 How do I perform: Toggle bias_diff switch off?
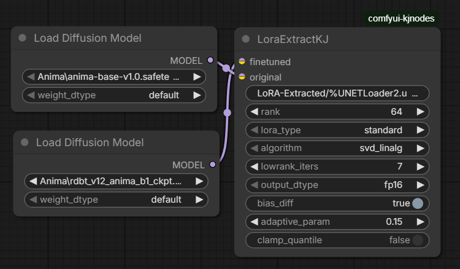[x=418, y=203]
